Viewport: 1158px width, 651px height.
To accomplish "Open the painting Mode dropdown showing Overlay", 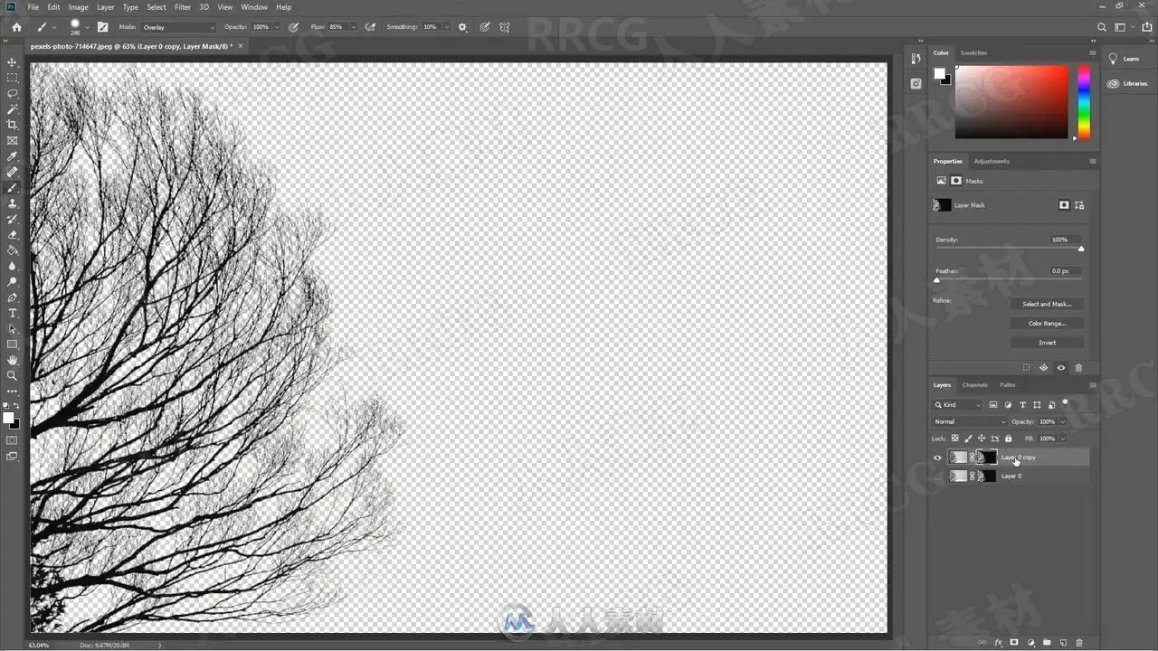I will pyautogui.click(x=179, y=27).
